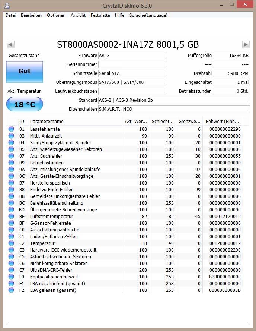Click status orb for Lesefehlerrate row
The height and width of the screenshot is (331, 256).
click(11, 129)
